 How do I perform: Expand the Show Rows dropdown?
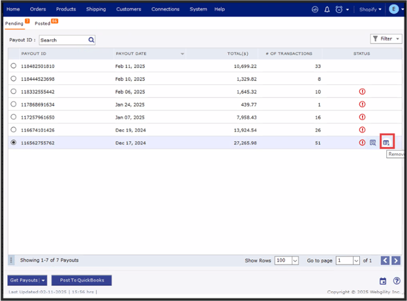tap(286, 261)
